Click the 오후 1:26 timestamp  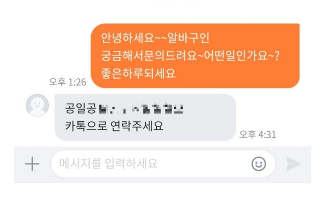click(68, 82)
